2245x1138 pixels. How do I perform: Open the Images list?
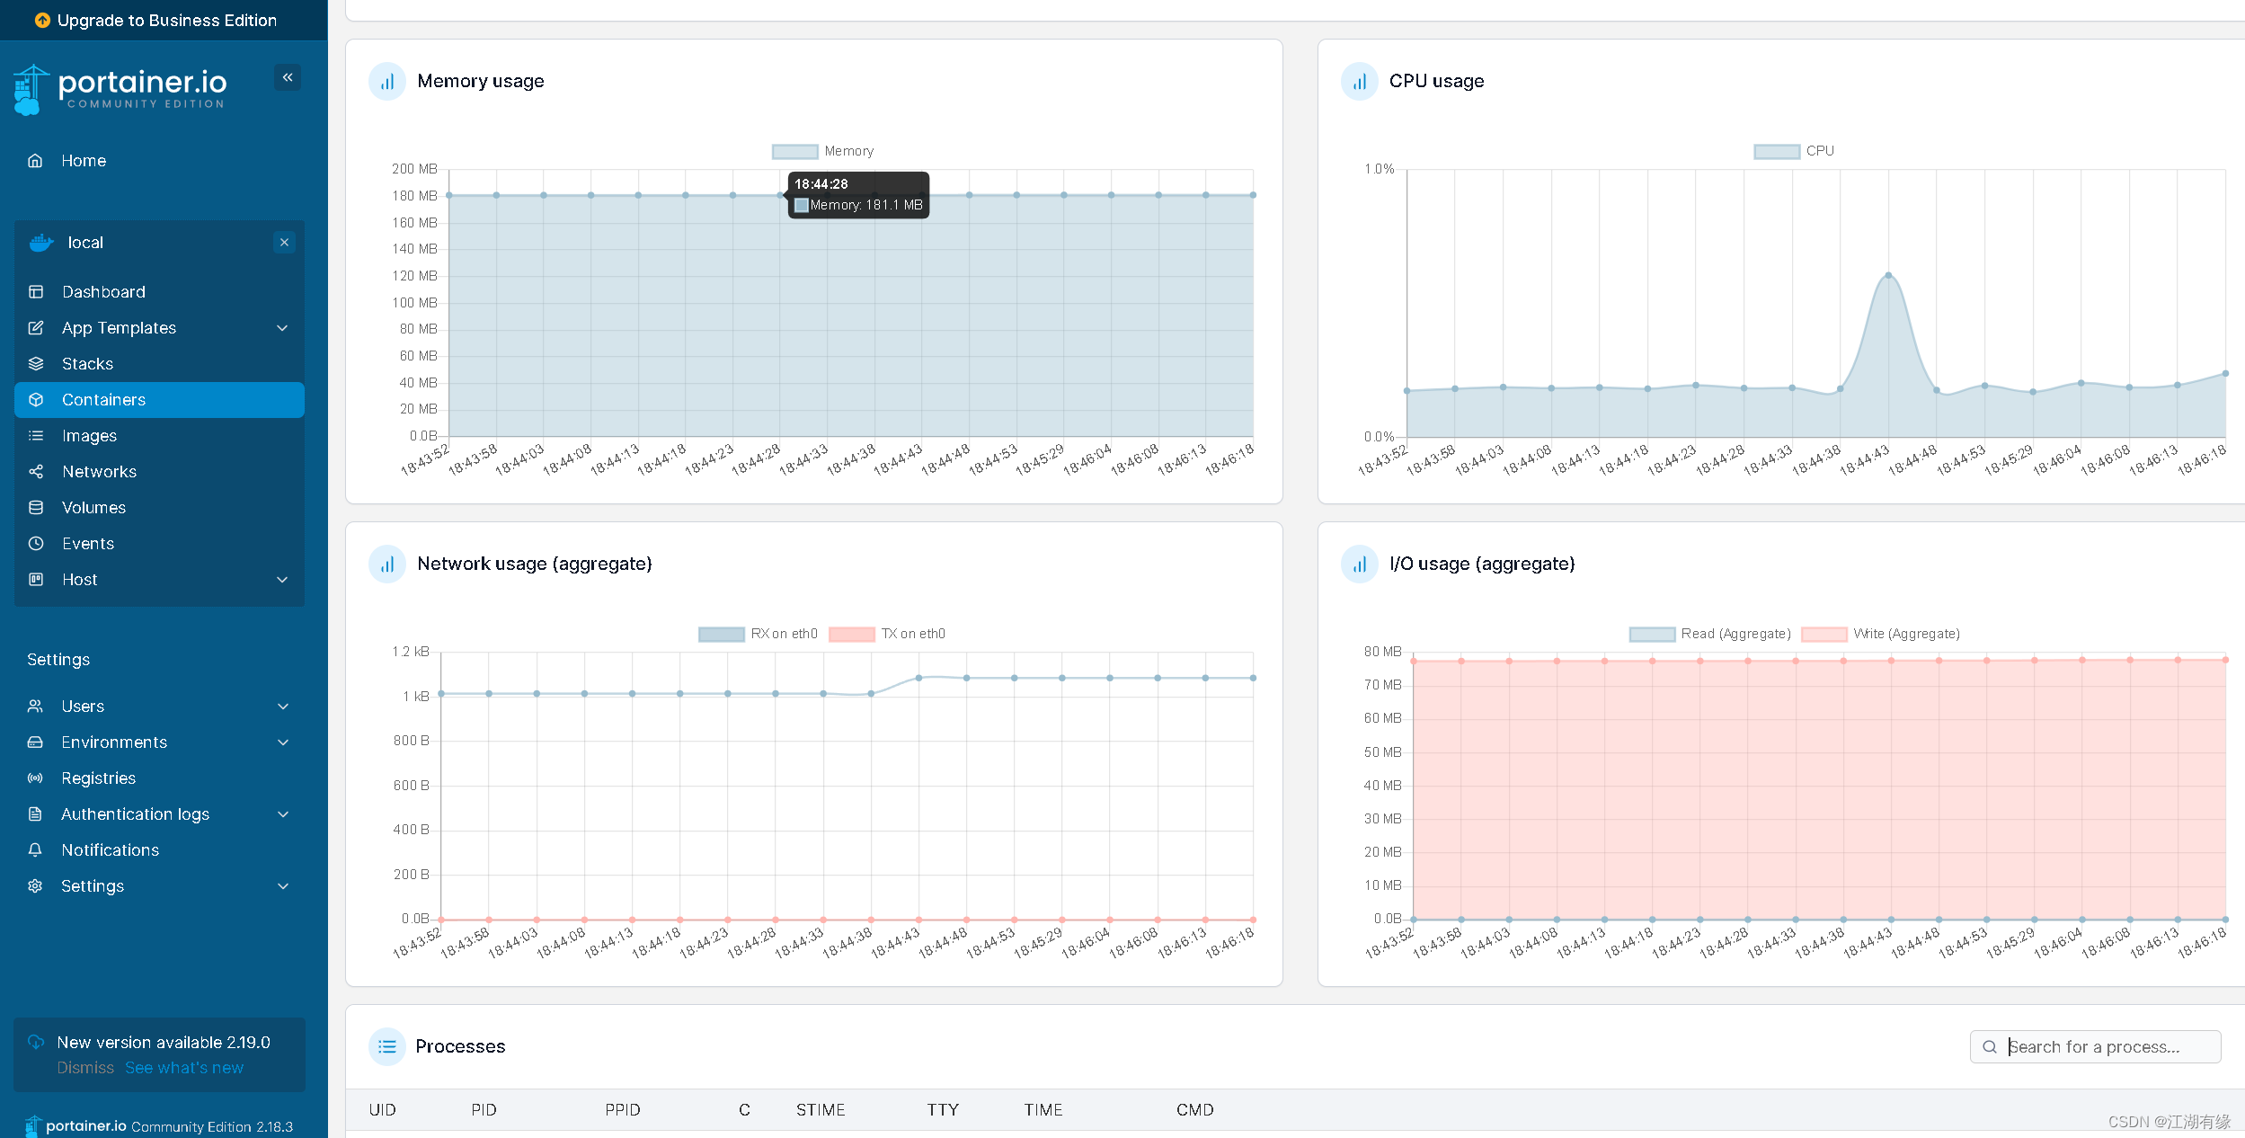[89, 436]
